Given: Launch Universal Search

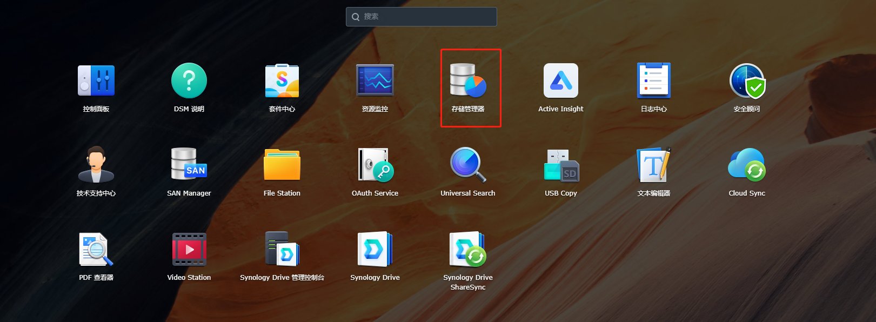Looking at the screenshot, I should (x=468, y=165).
